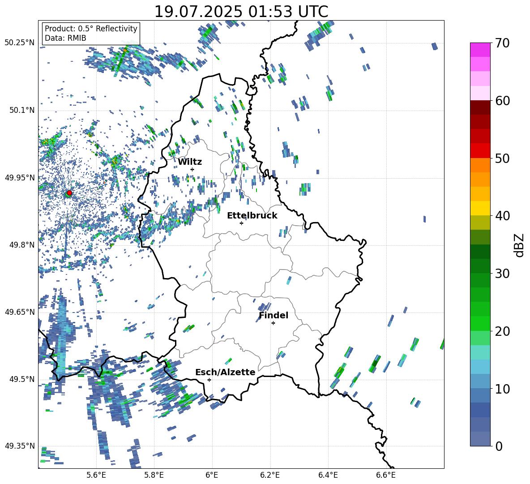Click the Findel cross marker
Viewport: 530px width, 484px height.
point(273,323)
